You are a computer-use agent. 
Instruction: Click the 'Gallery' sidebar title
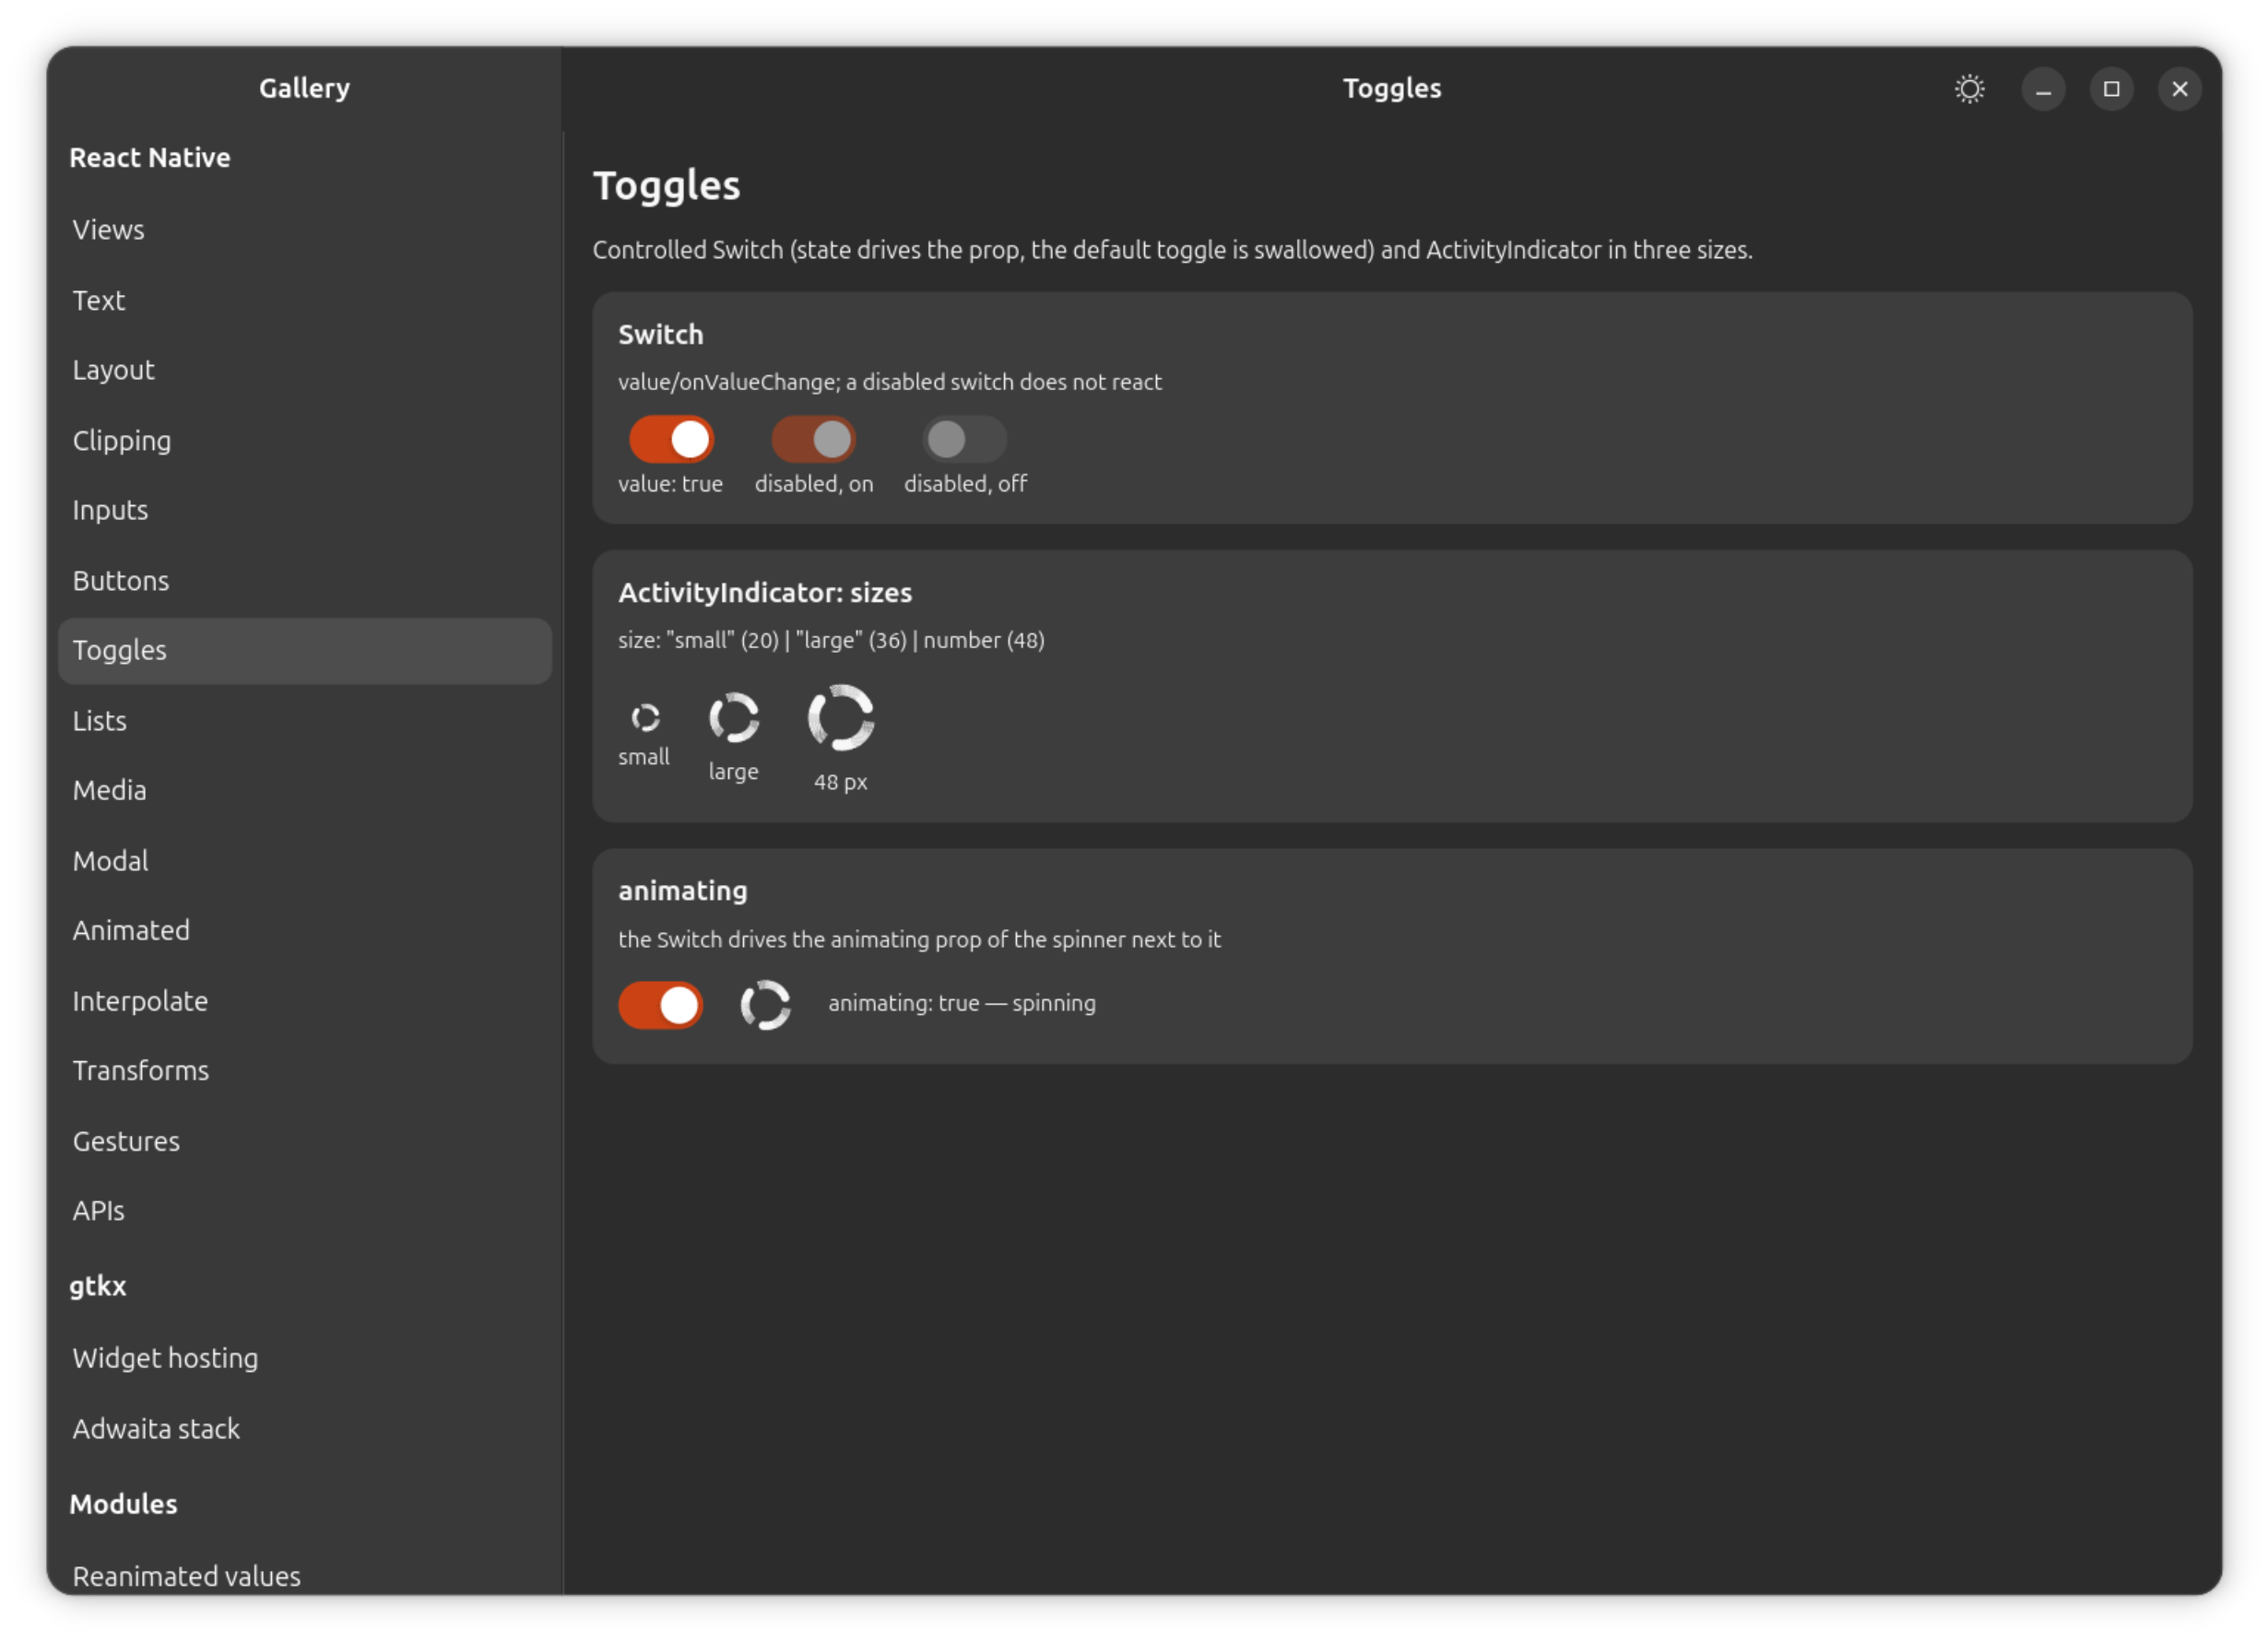304,88
